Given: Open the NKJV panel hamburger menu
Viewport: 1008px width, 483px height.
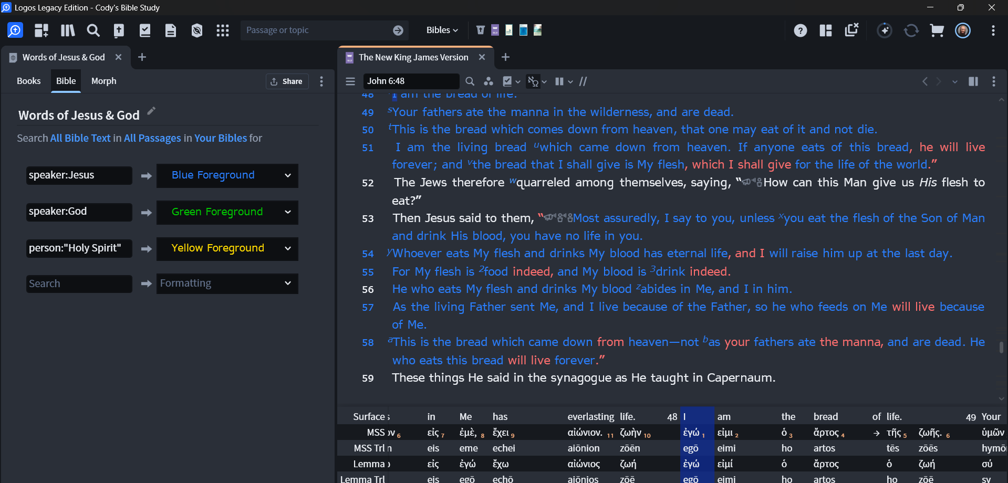Looking at the screenshot, I should 350,81.
